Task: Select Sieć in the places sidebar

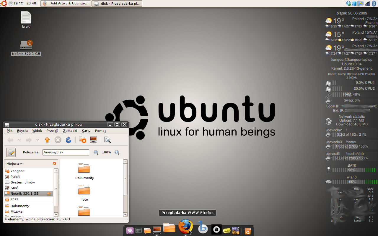Action: coord(29,188)
